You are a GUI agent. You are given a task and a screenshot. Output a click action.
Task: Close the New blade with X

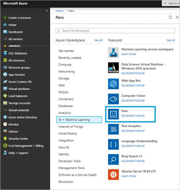click(x=177, y=17)
